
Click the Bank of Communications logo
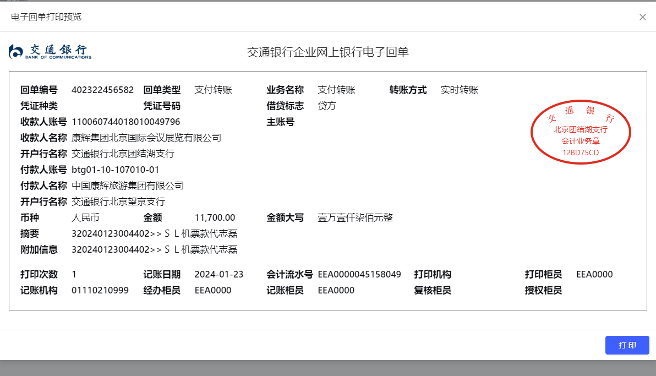click(x=50, y=52)
